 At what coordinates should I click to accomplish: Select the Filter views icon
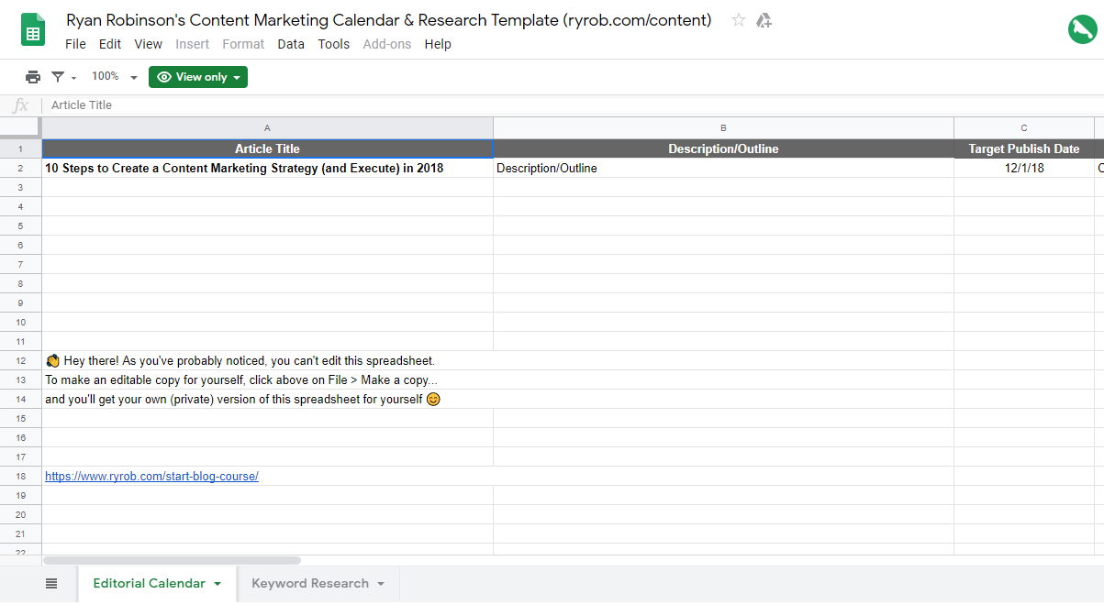pos(58,77)
